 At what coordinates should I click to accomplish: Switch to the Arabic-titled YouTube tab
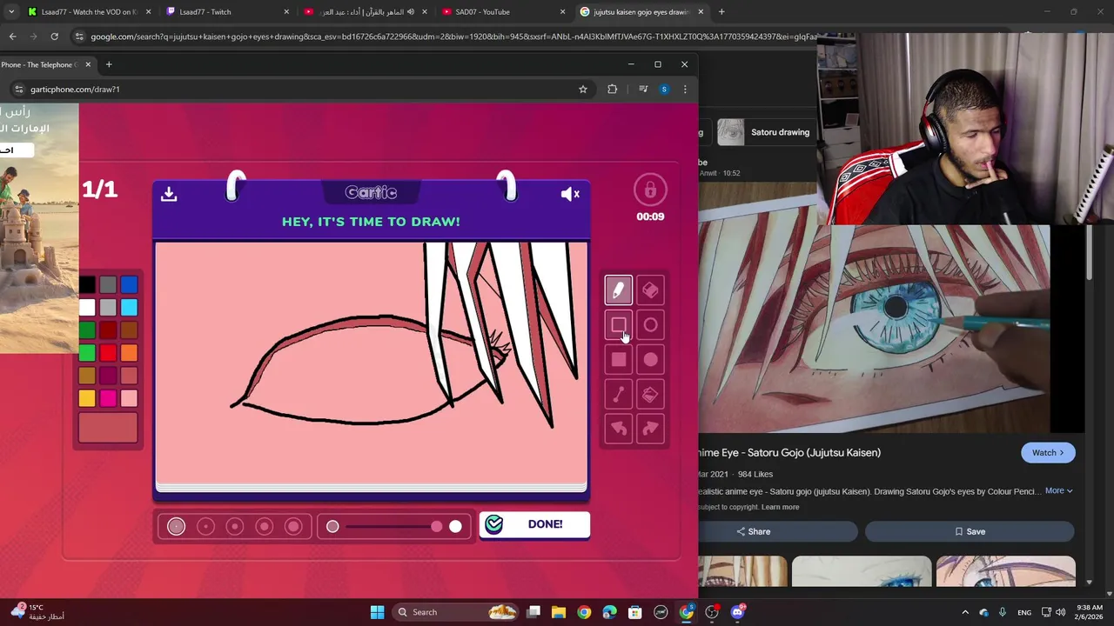coord(365,12)
